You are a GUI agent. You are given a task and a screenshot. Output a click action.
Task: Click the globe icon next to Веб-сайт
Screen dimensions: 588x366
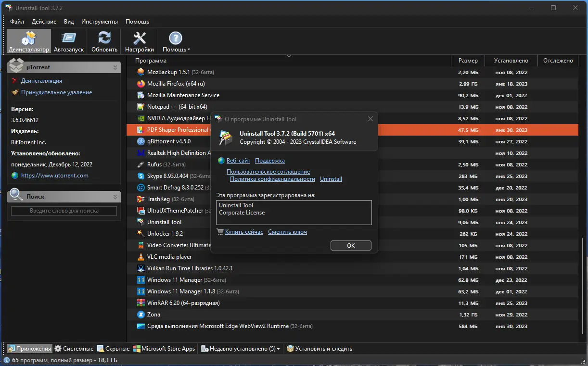[x=221, y=160]
